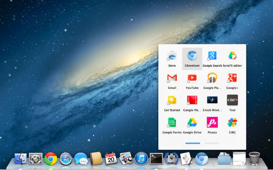The width and height of the screenshot is (273, 170).
Task: Open the Store app in launcher
Action: pyautogui.click(x=172, y=56)
